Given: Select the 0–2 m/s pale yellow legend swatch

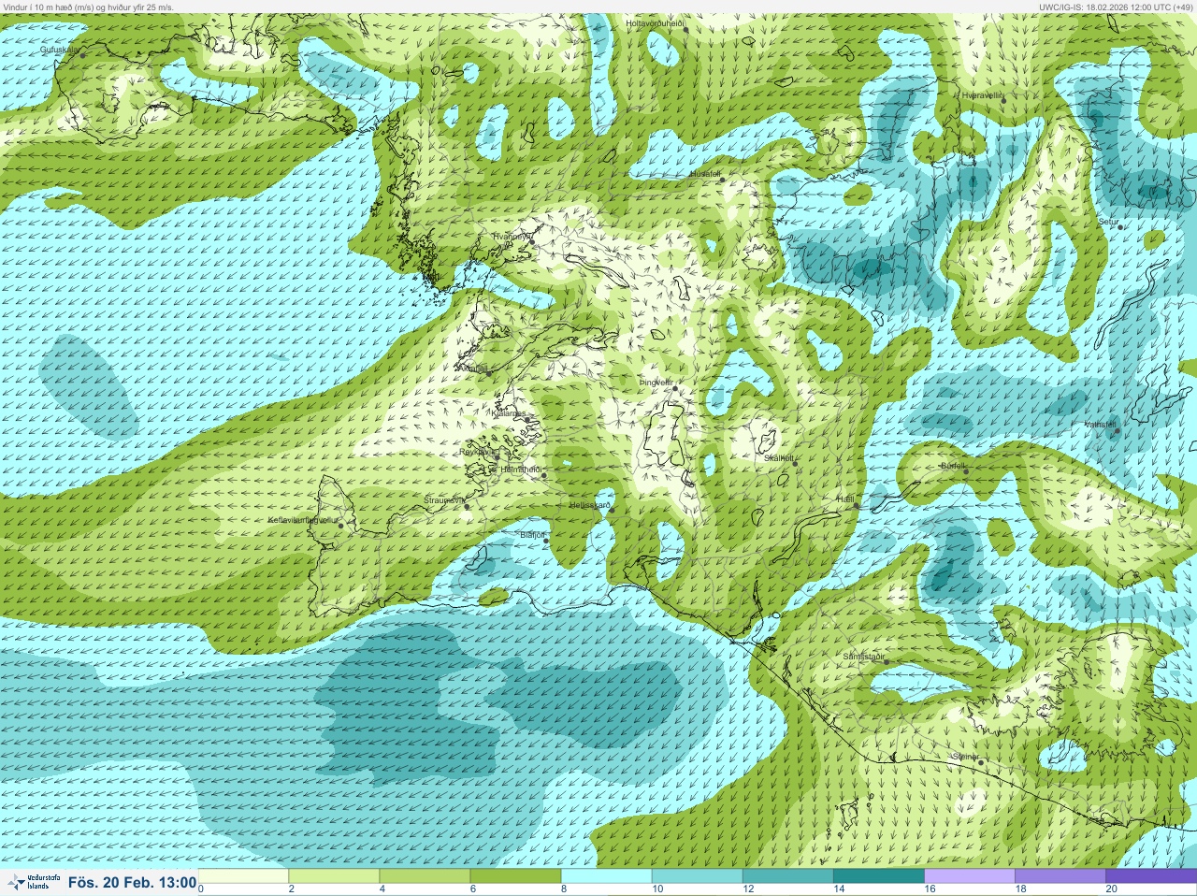Looking at the screenshot, I should tap(243, 876).
